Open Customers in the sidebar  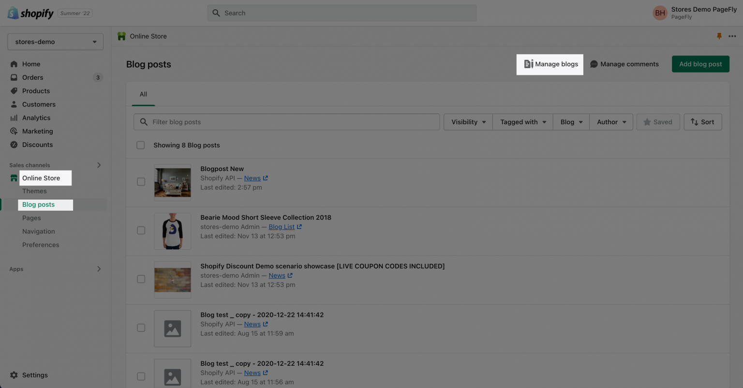tap(39, 104)
